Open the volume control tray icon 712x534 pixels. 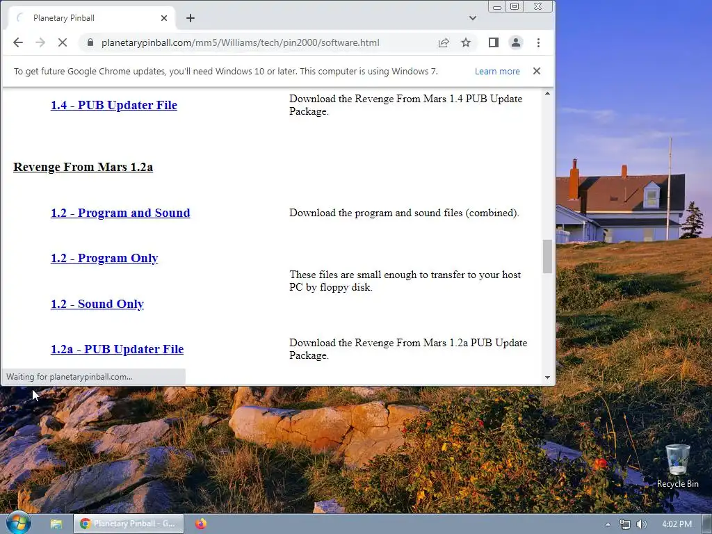(x=642, y=524)
